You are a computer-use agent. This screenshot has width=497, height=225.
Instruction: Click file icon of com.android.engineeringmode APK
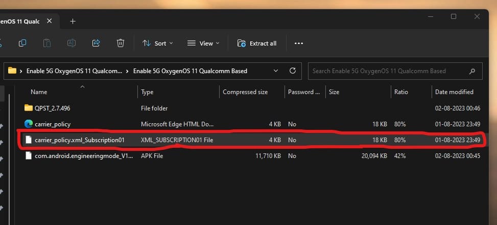pos(29,155)
